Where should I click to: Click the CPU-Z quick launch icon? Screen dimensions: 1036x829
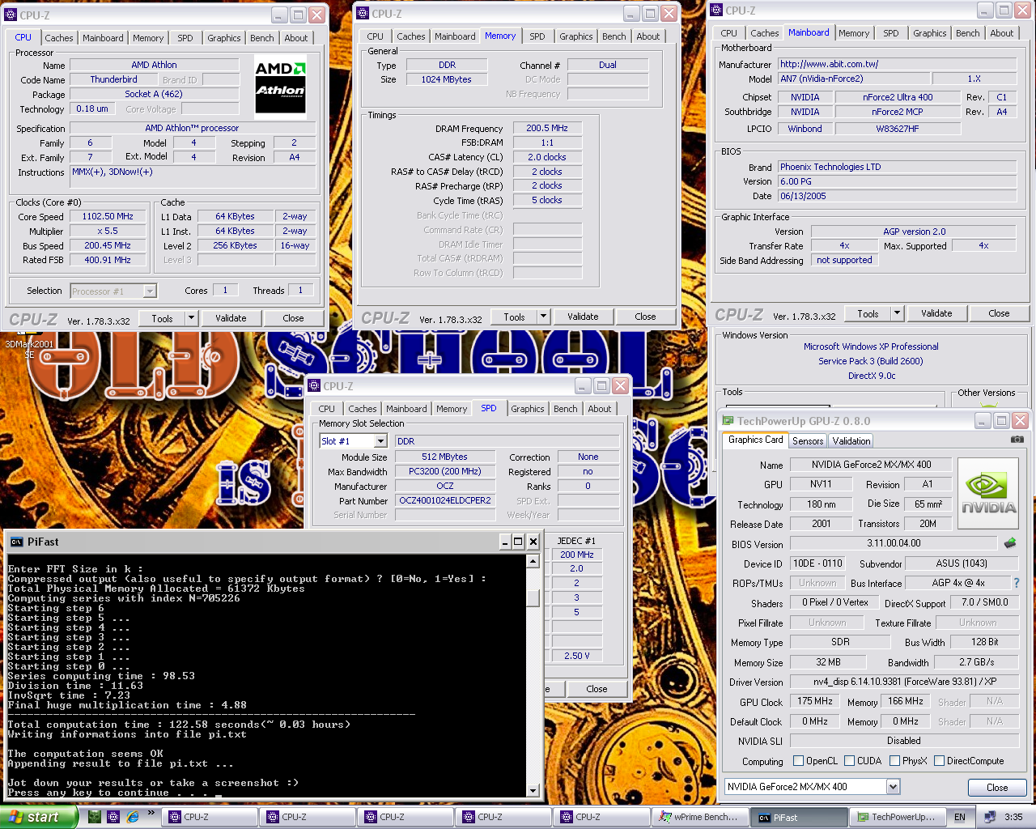point(113,817)
